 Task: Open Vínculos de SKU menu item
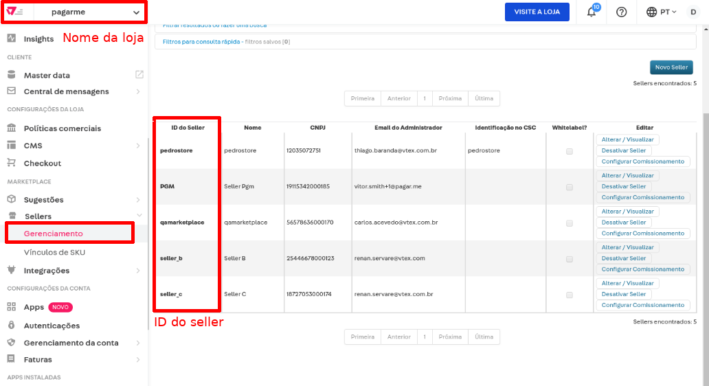54,252
